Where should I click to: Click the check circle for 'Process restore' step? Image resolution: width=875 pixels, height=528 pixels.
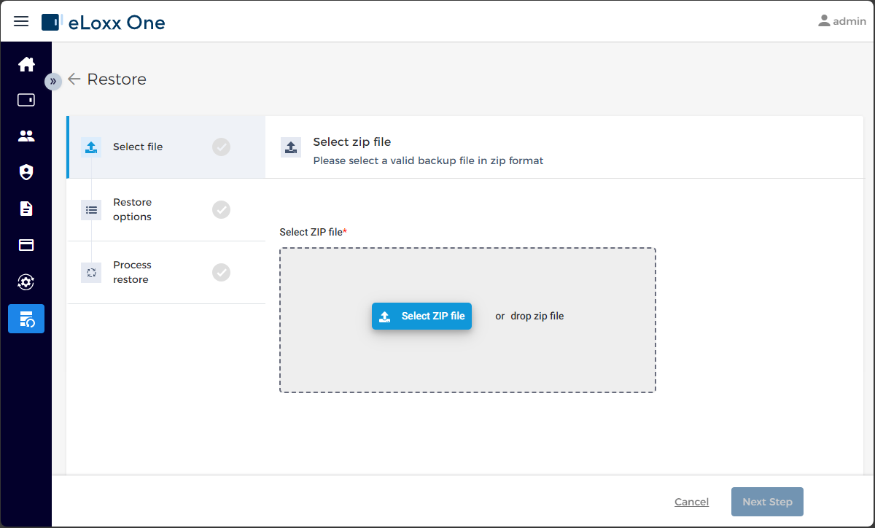pyautogui.click(x=221, y=273)
